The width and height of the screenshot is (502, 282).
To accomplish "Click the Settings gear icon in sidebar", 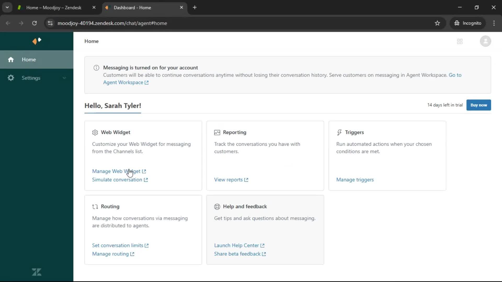I will pos(11,78).
